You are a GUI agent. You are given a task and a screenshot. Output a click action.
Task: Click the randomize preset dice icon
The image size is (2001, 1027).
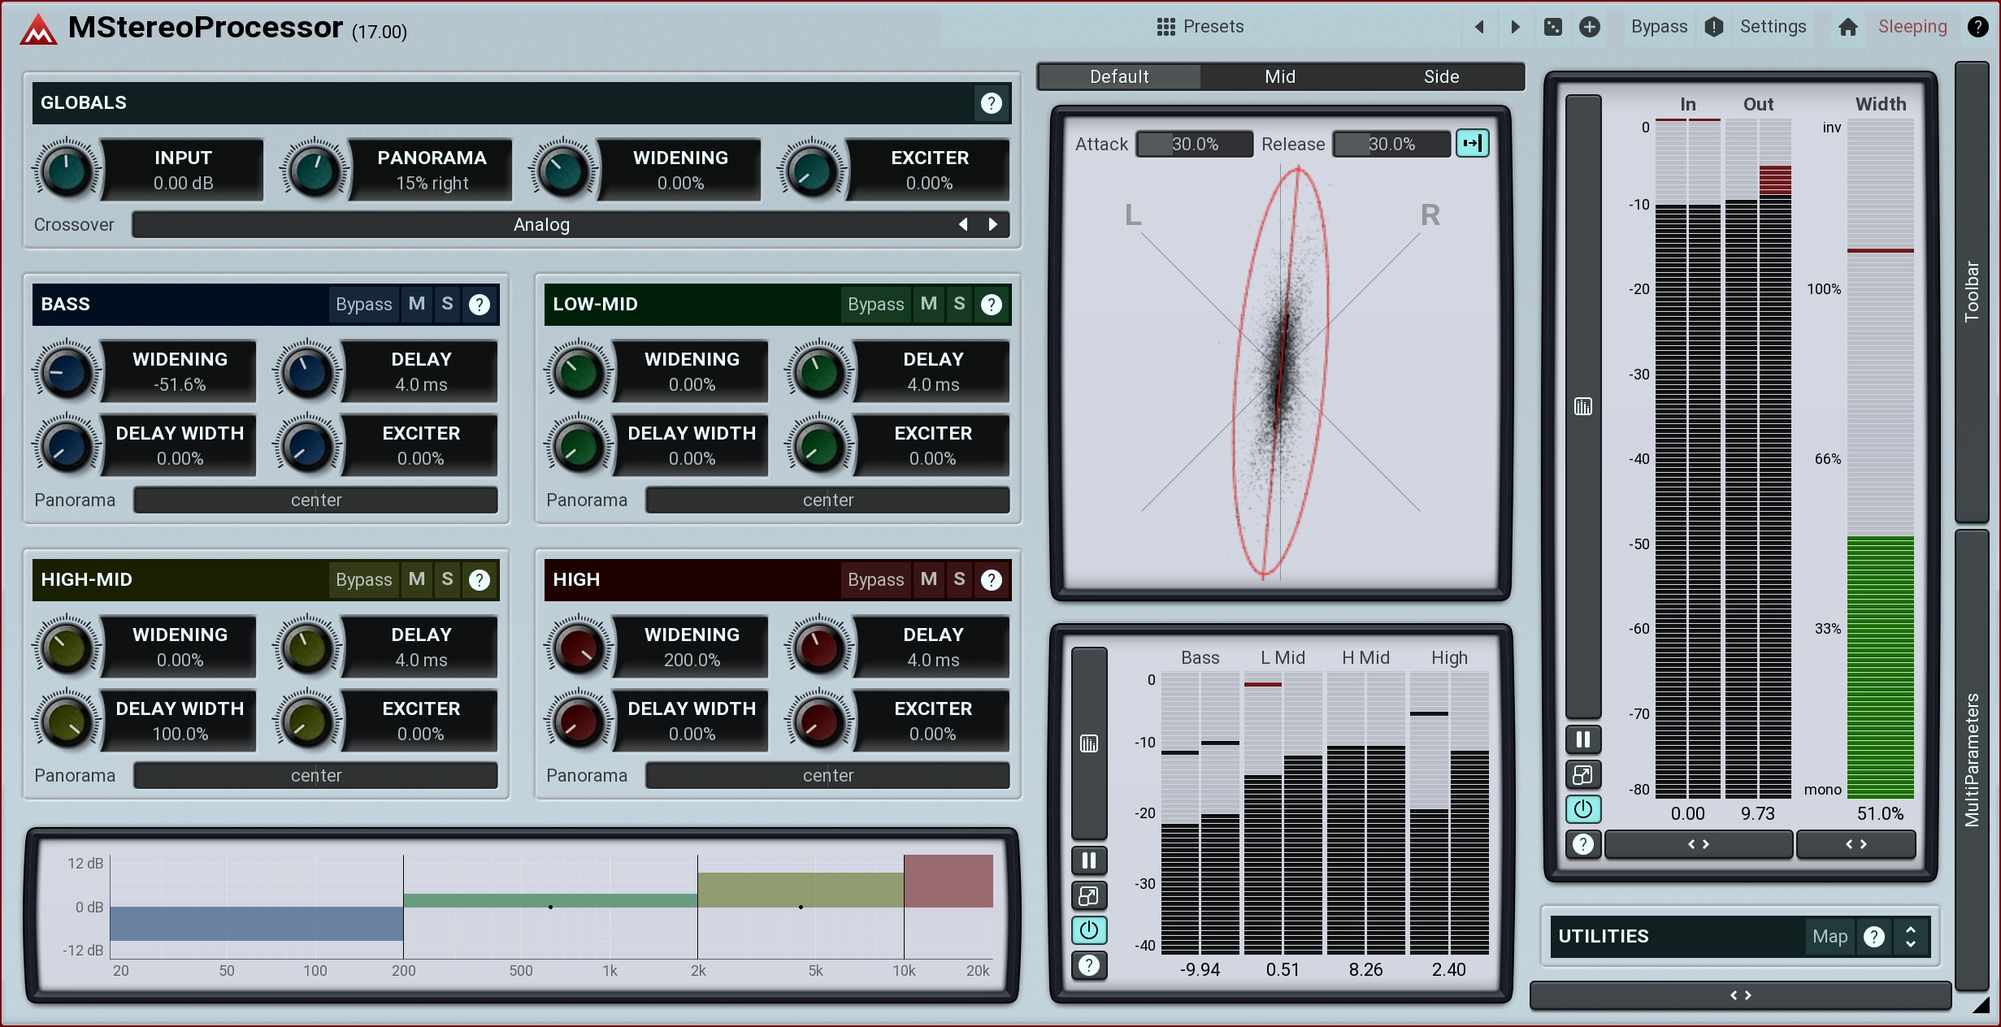[1552, 27]
